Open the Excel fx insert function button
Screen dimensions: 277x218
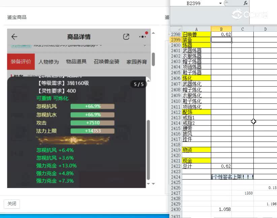click(245, 3)
